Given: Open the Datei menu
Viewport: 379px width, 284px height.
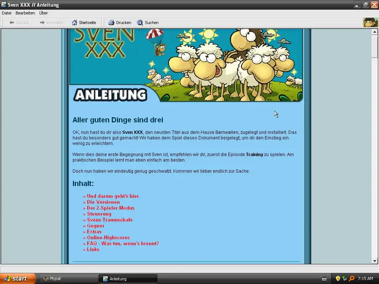Looking at the screenshot, I should point(7,13).
